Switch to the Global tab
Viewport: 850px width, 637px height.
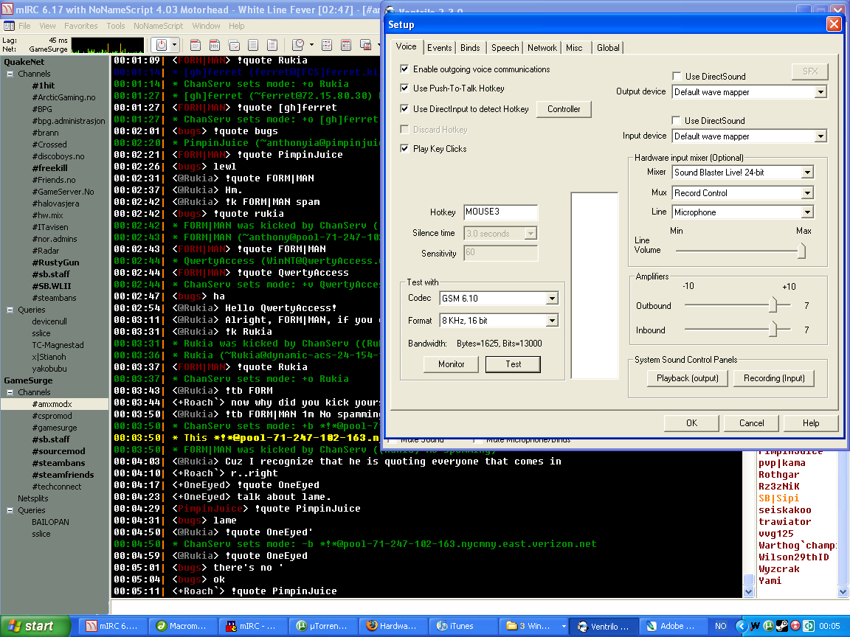[x=608, y=48]
